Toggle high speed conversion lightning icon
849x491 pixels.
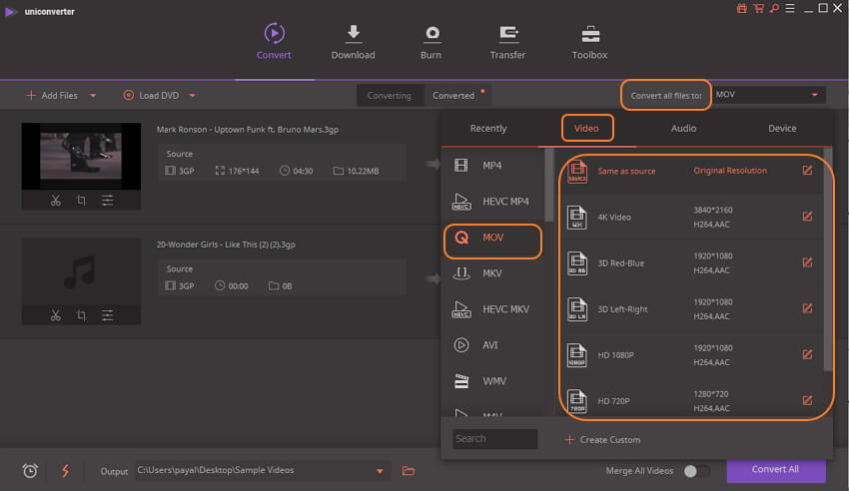pyautogui.click(x=66, y=471)
